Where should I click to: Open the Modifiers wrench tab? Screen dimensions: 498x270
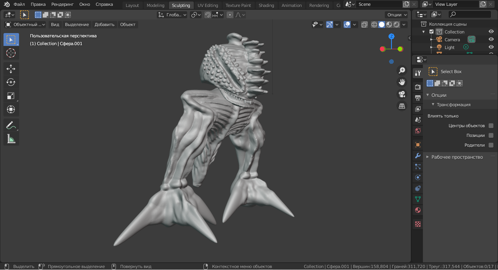(x=418, y=156)
